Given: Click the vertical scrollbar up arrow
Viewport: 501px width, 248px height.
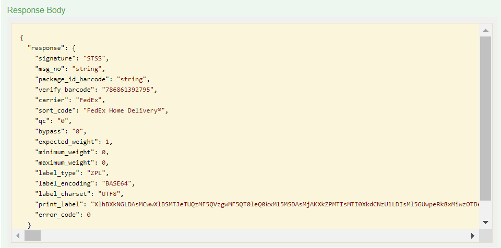Looking at the screenshot, I should pos(485,30).
